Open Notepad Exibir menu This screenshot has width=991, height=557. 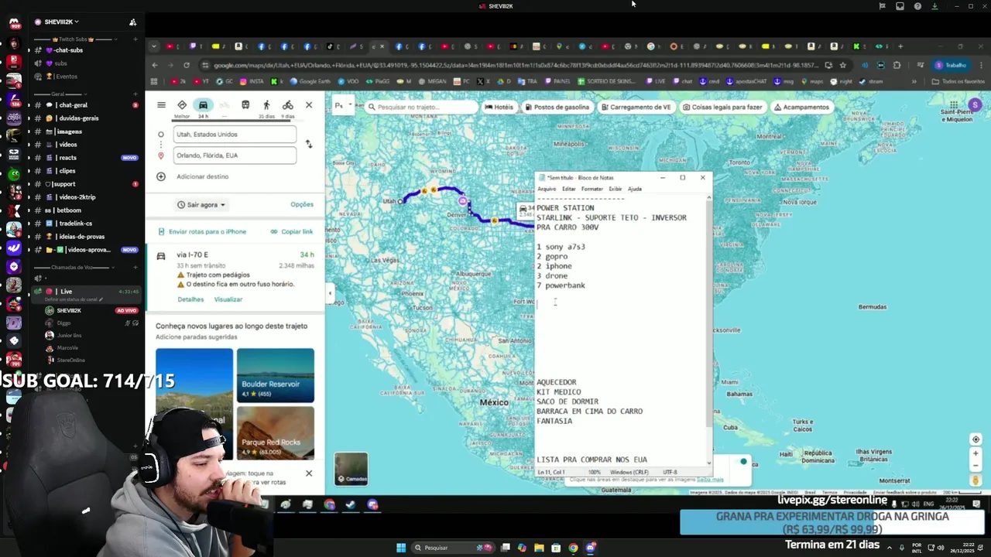(615, 189)
